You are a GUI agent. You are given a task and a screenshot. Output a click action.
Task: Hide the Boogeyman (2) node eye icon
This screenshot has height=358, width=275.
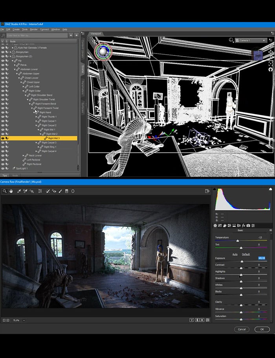[3, 56]
